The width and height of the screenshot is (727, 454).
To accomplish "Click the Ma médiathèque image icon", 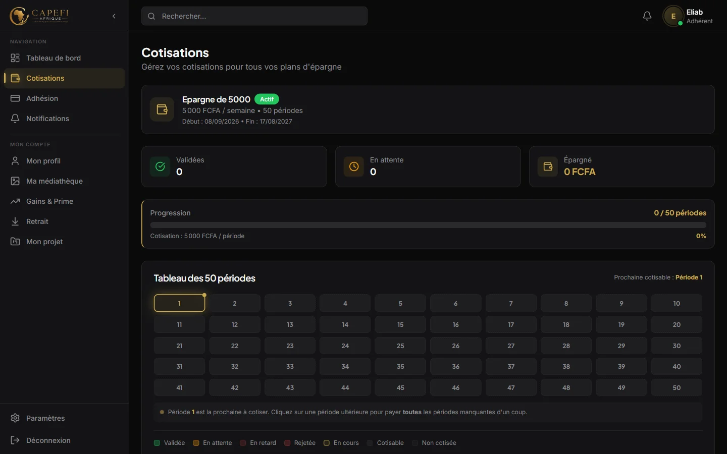I will point(15,181).
